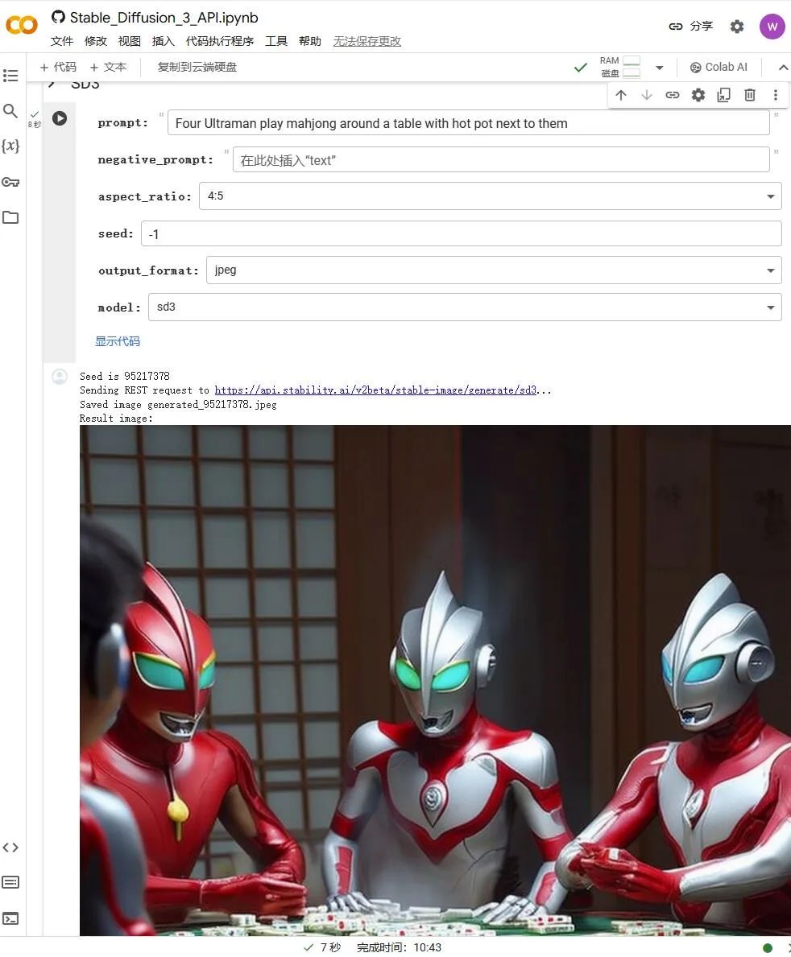Open the model sd3 dropdown
Image resolution: width=791 pixels, height=957 pixels.
coord(465,307)
